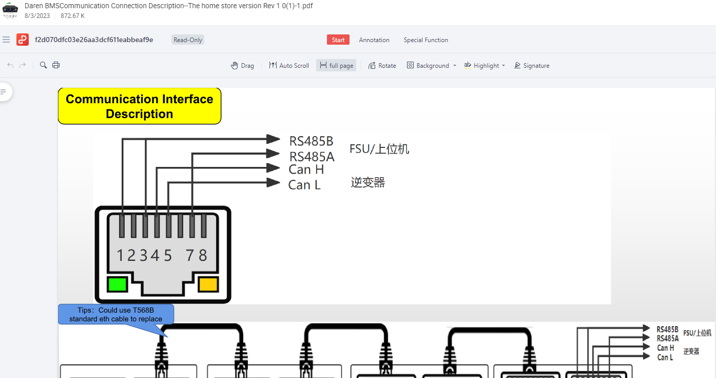The image size is (716, 378).
Task: Rotate the PDF page
Action: pyautogui.click(x=382, y=66)
